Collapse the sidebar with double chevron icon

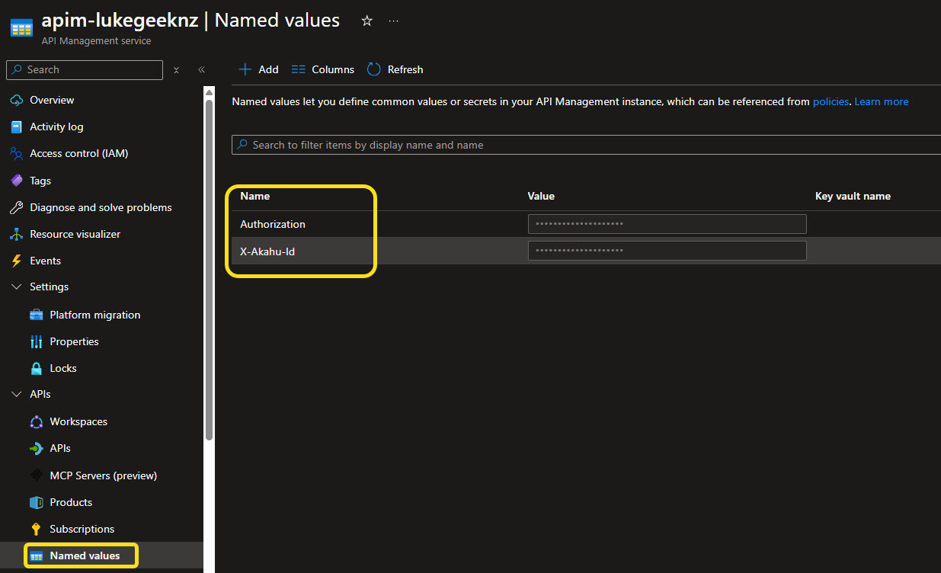pyautogui.click(x=201, y=69)
